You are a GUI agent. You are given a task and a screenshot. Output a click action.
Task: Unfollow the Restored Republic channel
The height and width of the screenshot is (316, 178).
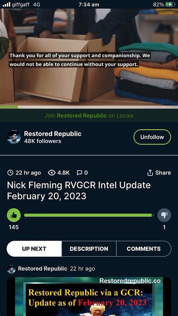pos(152,137)
